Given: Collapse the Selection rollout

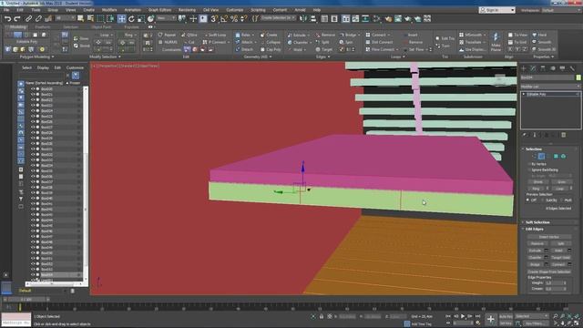Looking at the screenshot, I should point(533,149).
